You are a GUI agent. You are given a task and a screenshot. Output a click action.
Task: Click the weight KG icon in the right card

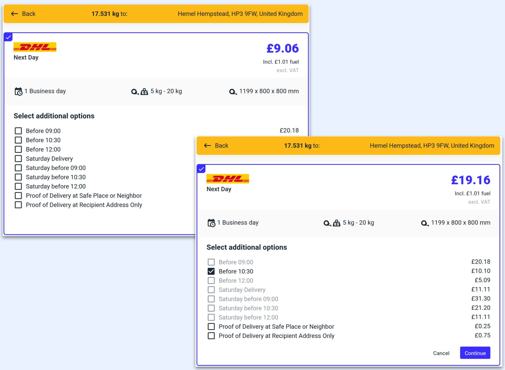(x=336, y=223)
